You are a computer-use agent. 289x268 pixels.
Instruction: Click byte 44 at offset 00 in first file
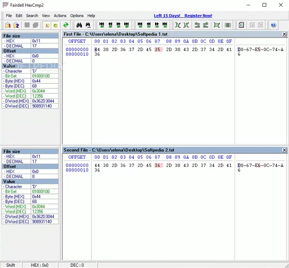click(97, 50)
